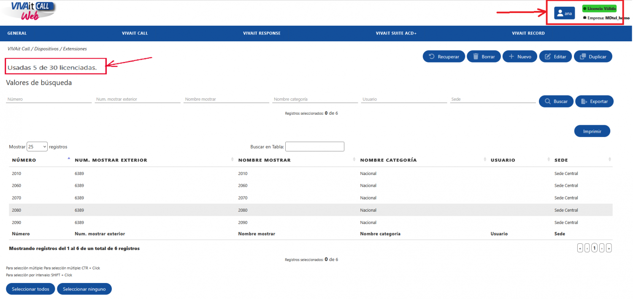The image size is (633, 299).
Task: Click the Seleccionar ninguno button
Action: (x=84, y=289)
